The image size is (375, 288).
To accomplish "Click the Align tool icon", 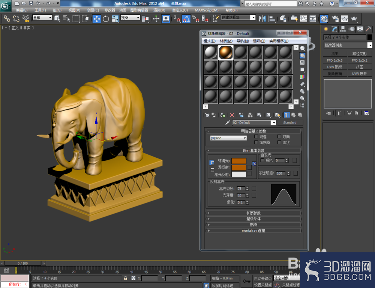I will [x=272, y=19].
